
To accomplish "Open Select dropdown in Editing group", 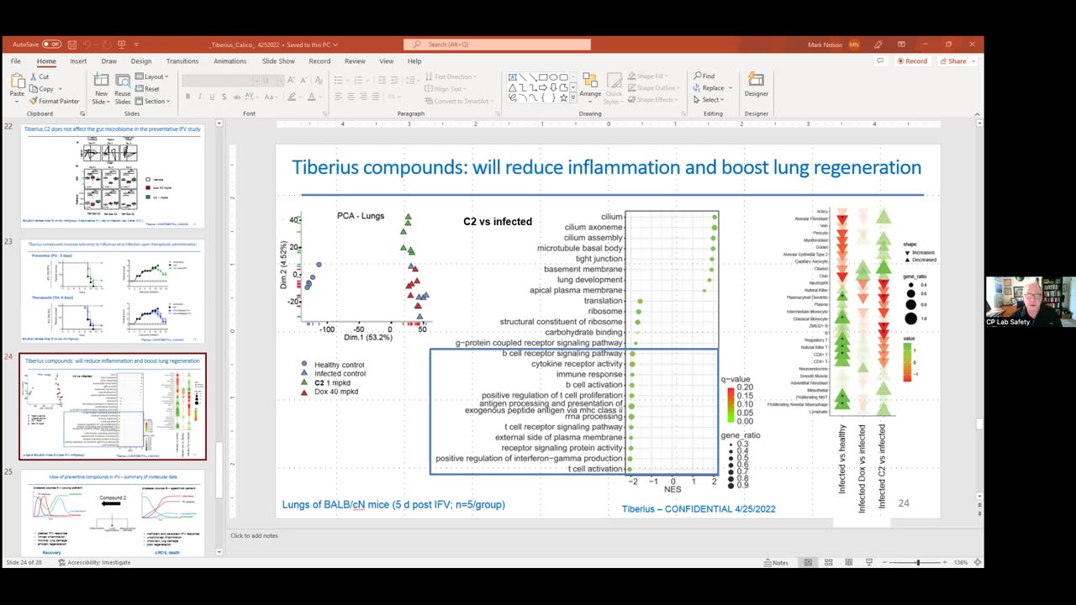I will [x=709, y=100].
